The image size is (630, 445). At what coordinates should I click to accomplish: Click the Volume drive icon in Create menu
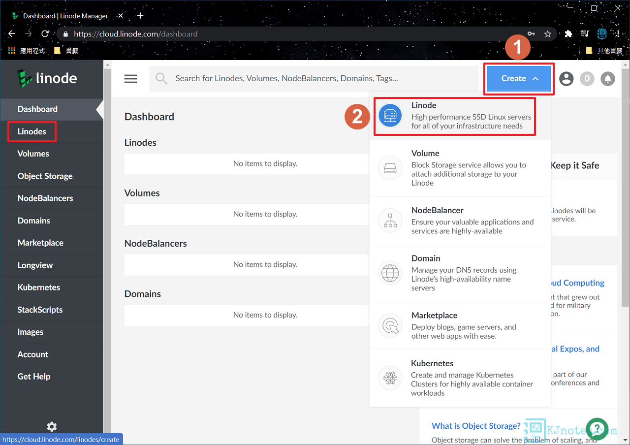390,168
